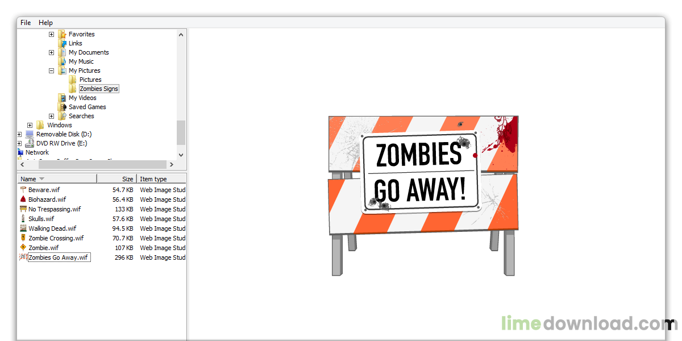682x341 pixels.
Task: Expand the My Documents tree node
Action: click(x=51, y=52)
